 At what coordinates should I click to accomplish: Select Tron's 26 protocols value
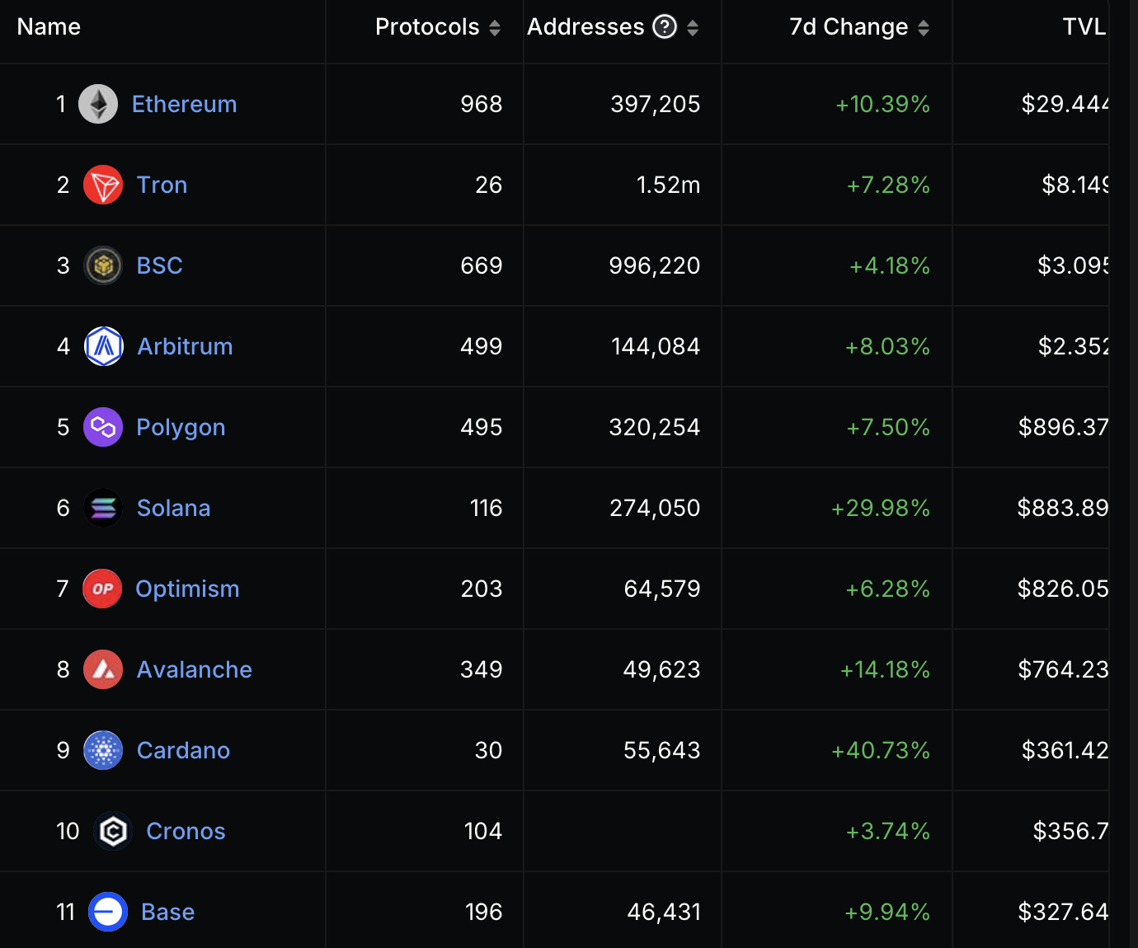tap(489, 185)
